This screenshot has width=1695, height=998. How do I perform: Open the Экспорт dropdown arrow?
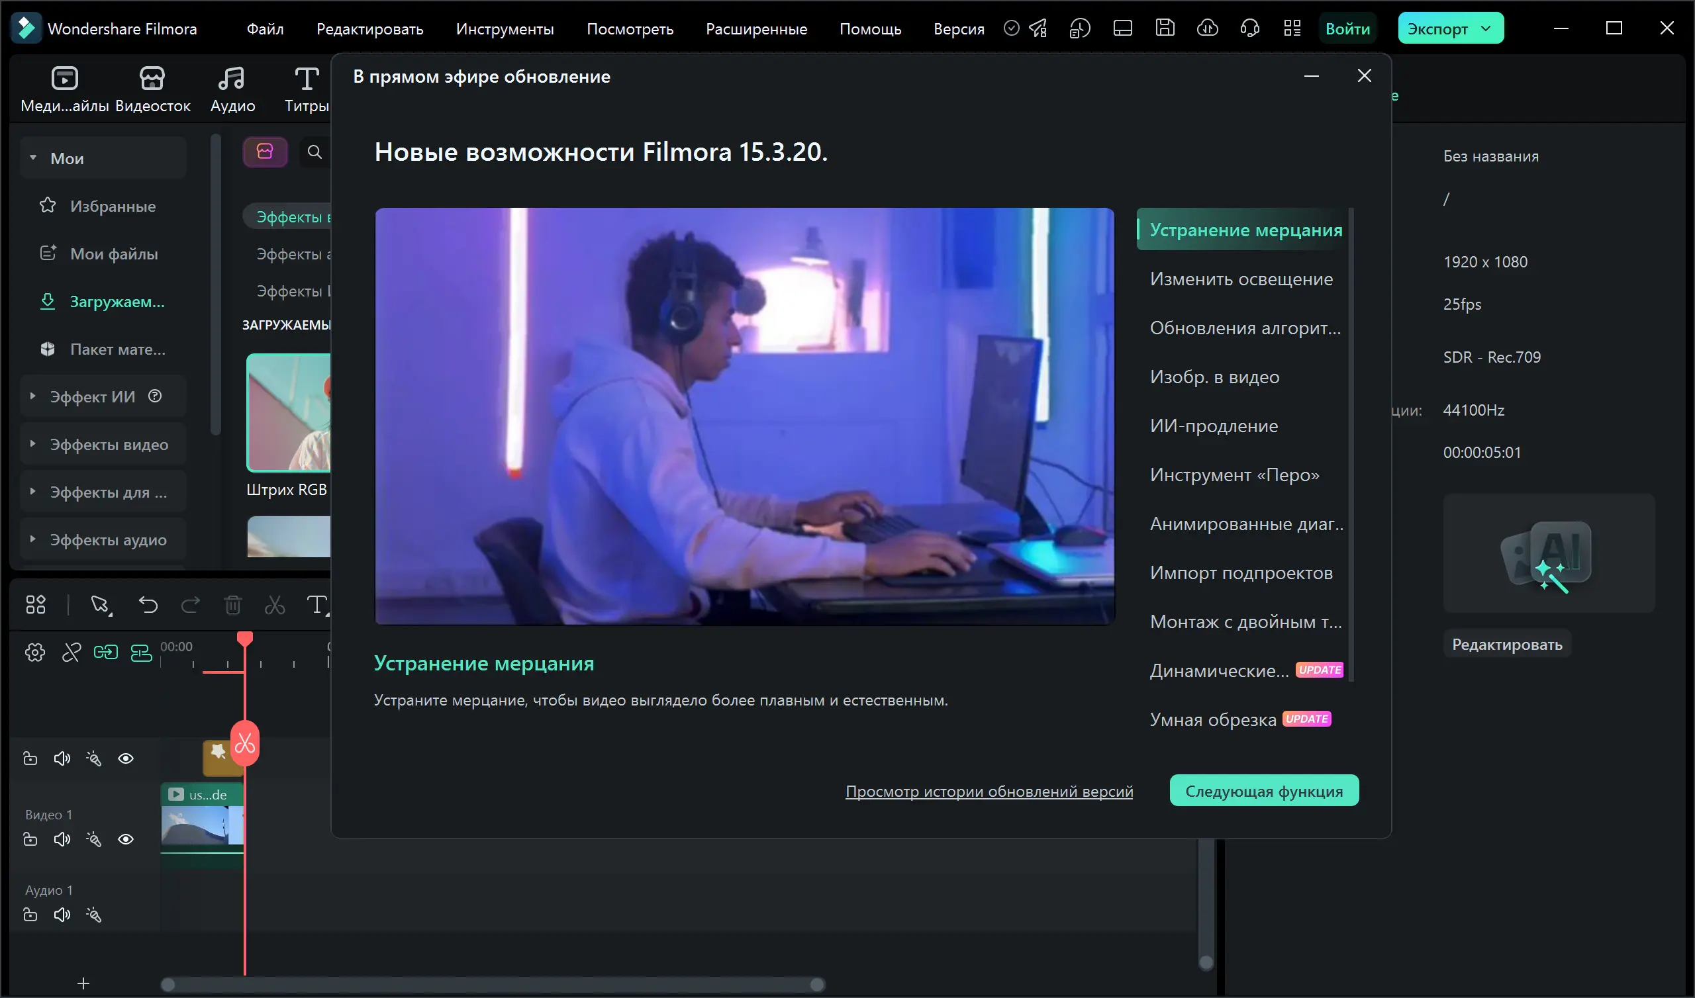(1487, 28)
